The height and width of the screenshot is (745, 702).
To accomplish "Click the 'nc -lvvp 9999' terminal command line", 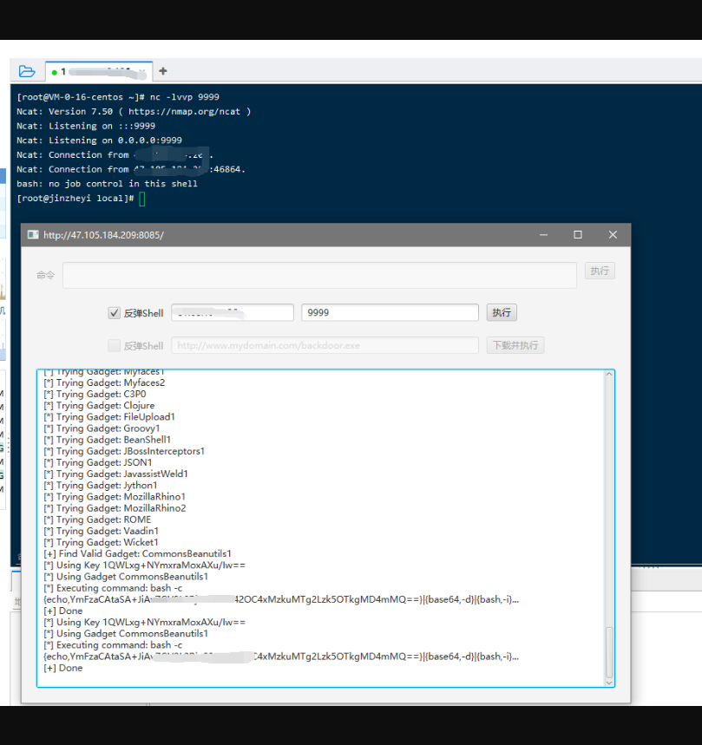I will coord(118,97).
